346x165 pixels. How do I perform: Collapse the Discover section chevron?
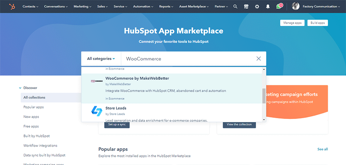click(x=20, y=88)
